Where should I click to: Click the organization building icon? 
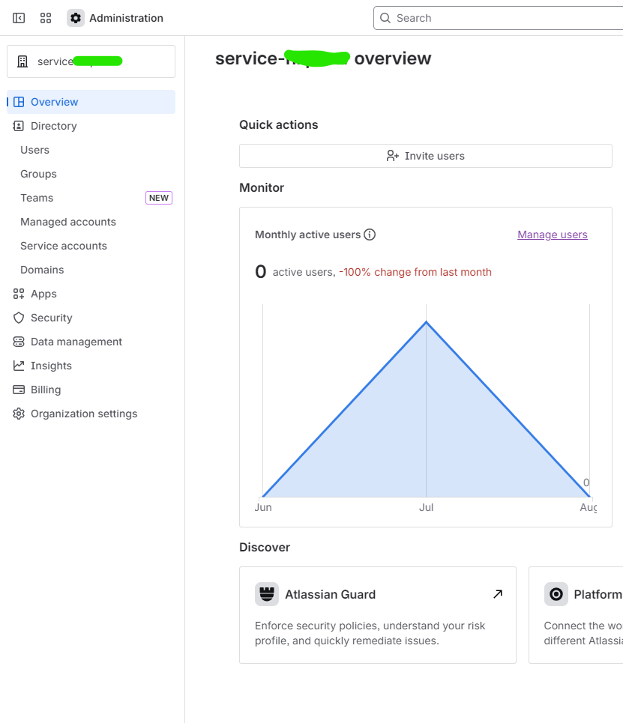click(22, 61)
